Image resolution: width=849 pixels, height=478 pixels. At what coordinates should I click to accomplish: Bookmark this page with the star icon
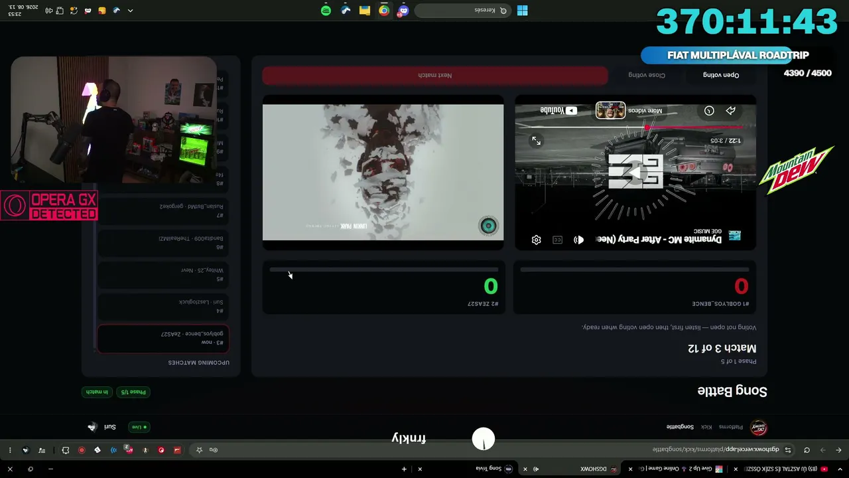coord(199,450)
